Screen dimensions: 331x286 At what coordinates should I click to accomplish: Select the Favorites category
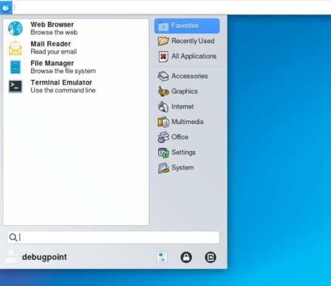pos(187,26)
